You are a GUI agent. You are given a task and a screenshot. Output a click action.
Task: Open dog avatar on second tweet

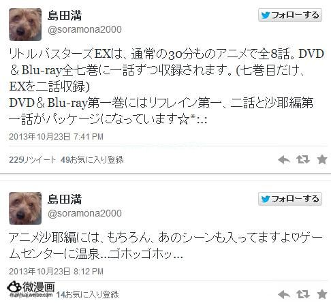pyautogui.click(x=25, y=208)
